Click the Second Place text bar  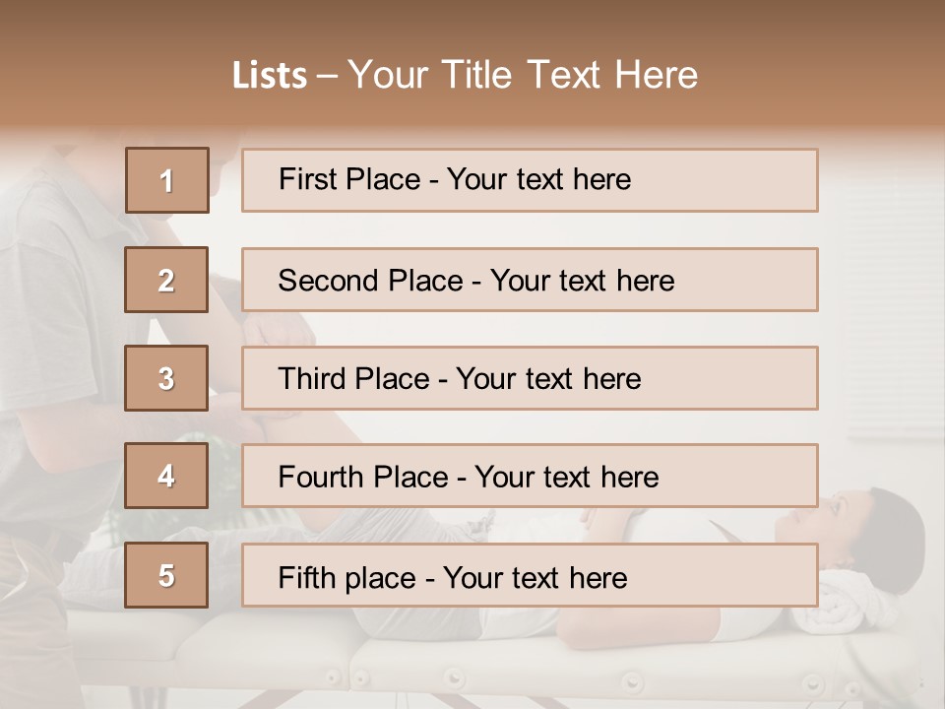click(x=530, y=280)
